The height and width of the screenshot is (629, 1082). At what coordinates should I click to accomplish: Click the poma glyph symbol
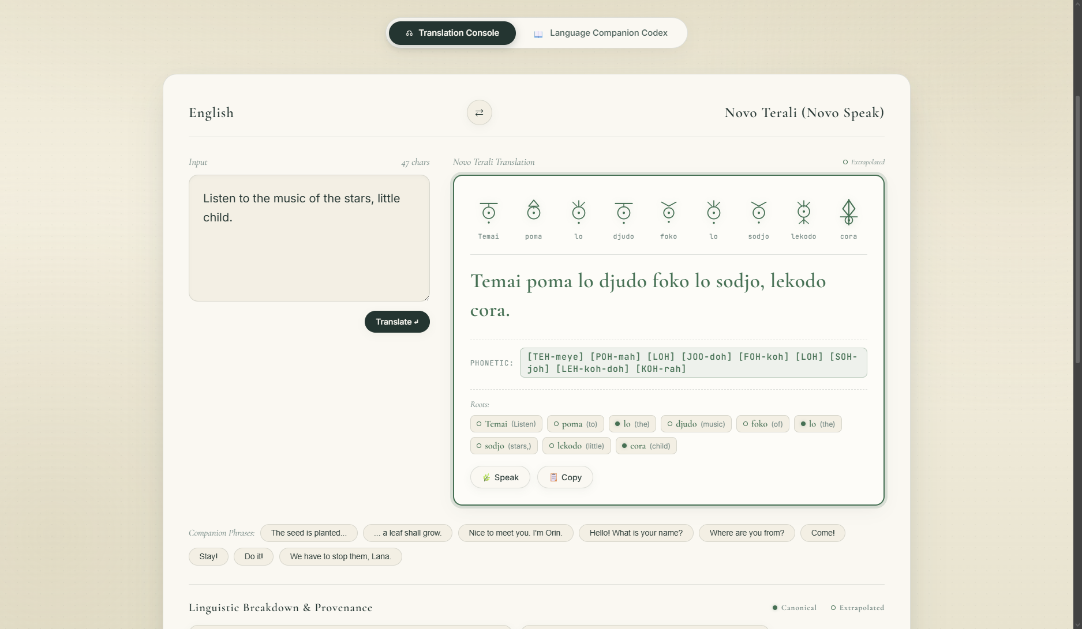tap(534, 213)
